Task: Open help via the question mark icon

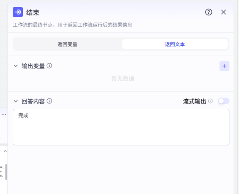Action: click(x=209, y=12)
